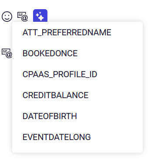
Task: Select DATEOFBIRTH from the attribute list
Action: tap(77, 116)
